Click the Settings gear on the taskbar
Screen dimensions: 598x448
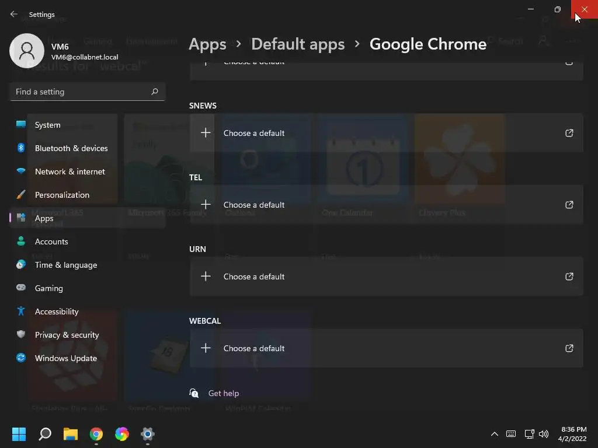pos(148,434)
